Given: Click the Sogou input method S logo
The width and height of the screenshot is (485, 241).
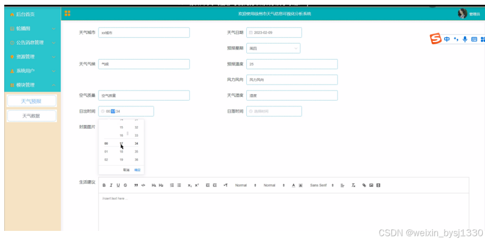Looking at the screenshot, I should coord(436,39).
